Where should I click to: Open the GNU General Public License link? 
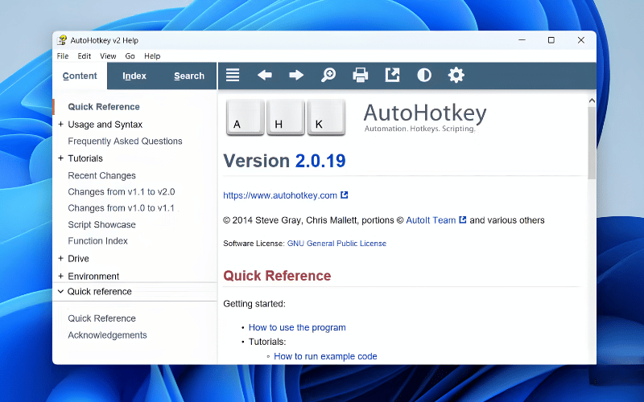336,244
